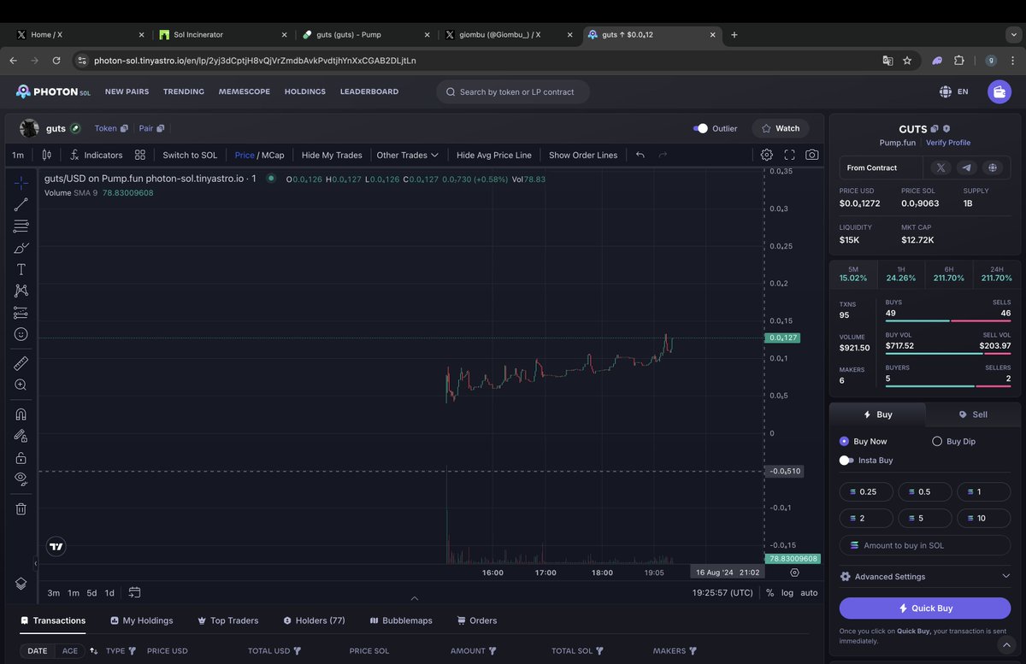Open the Verify Profile link
1026x664 pixels.
click(x=948, y=143)
